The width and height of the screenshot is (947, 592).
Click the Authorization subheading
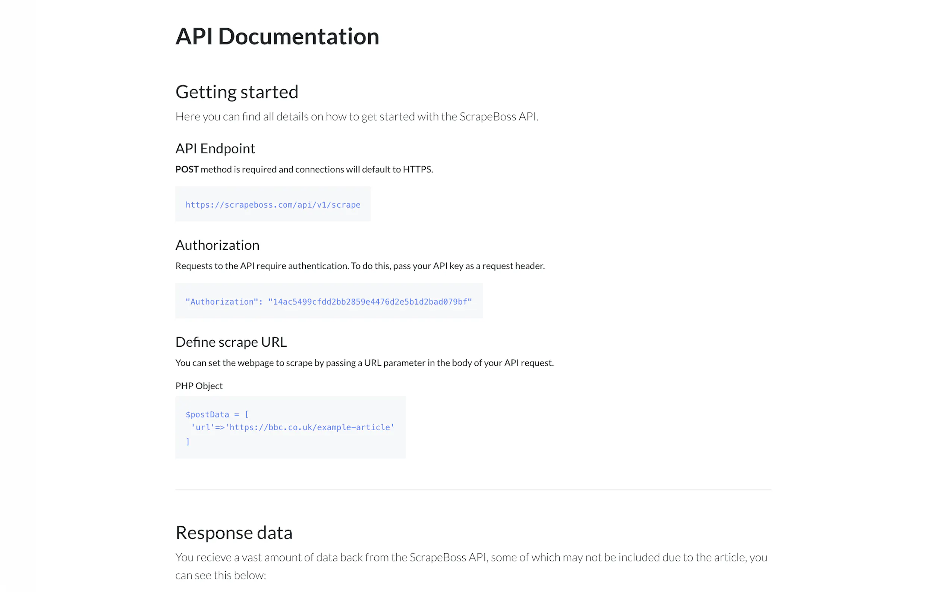(217, 245)
